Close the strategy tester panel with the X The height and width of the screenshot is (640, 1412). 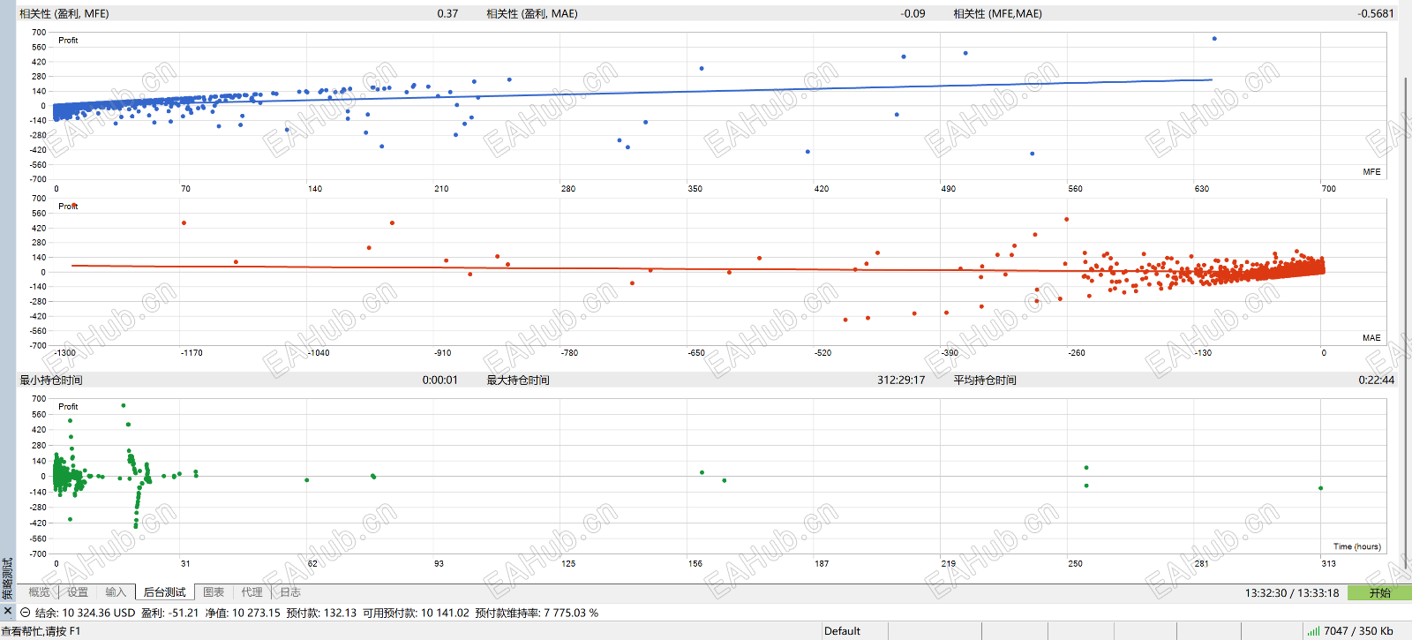pyautogui.click(x=8, y=611)
